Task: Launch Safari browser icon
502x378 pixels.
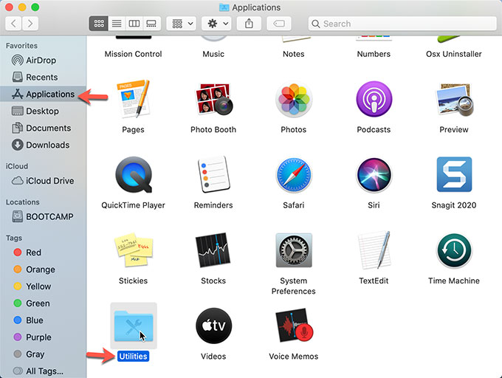Action: pos(294,175)
